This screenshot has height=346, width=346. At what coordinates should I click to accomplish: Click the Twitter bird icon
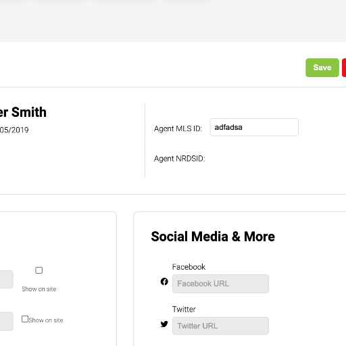point(164,324)
